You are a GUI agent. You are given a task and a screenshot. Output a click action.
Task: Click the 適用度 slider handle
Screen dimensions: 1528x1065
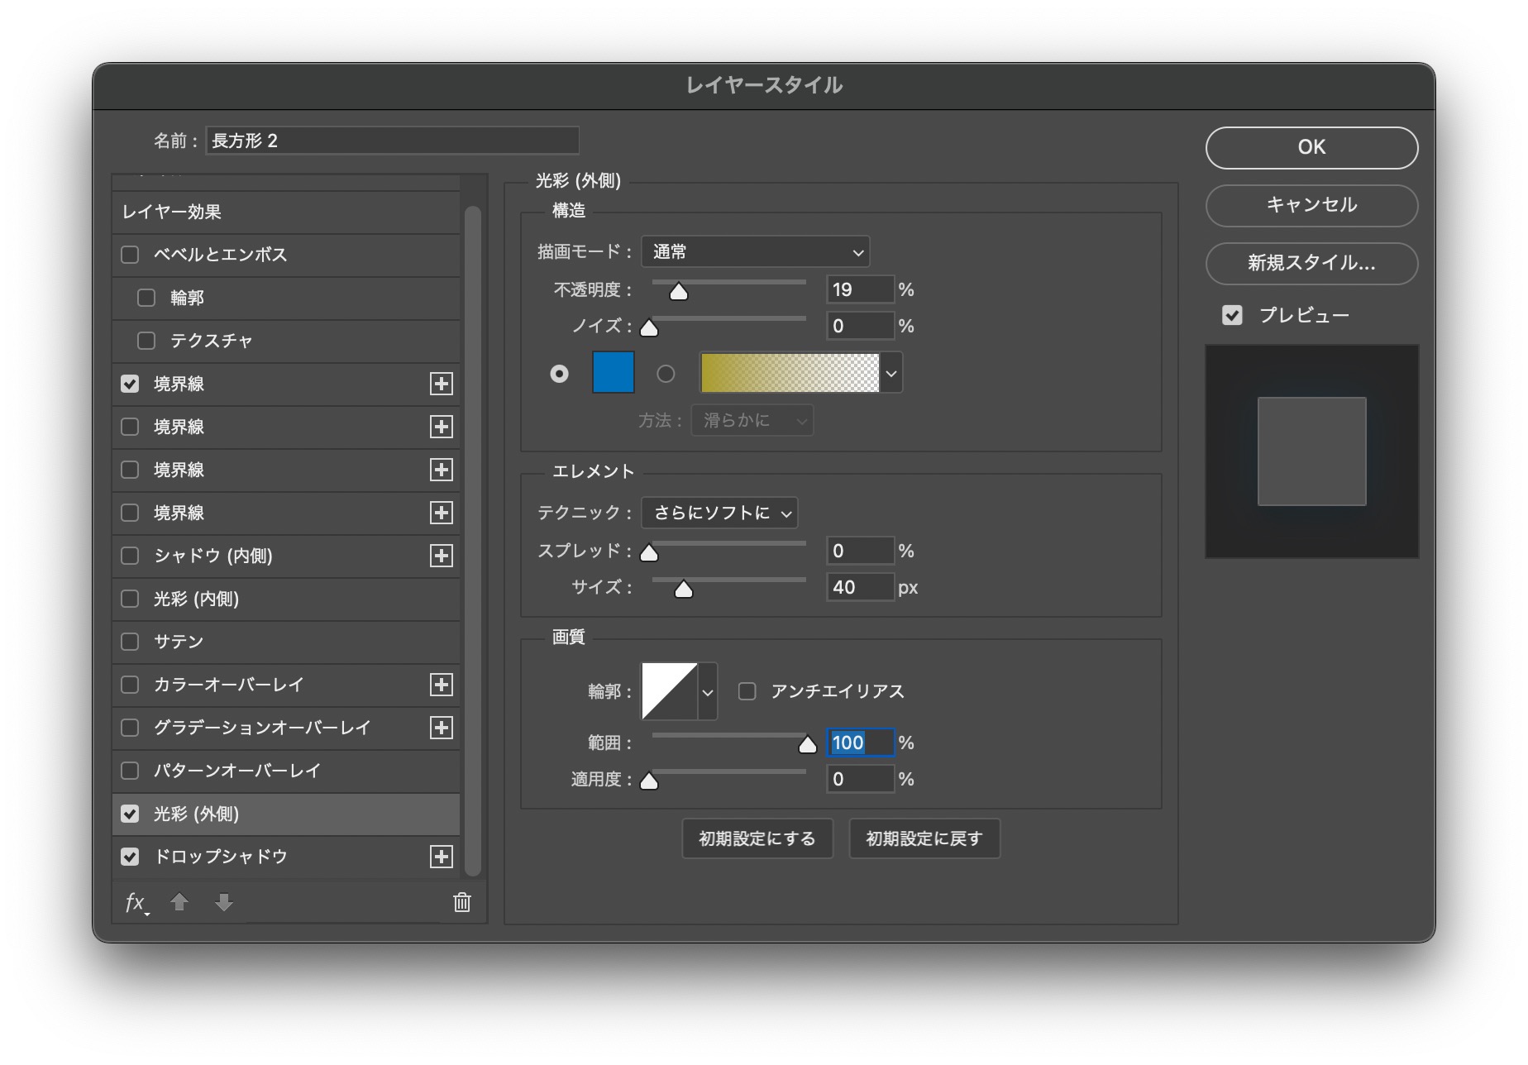(650, 781)
